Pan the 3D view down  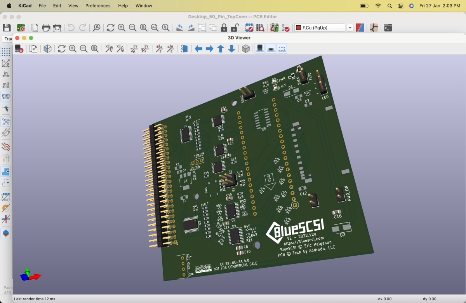(x=231, y=49)
